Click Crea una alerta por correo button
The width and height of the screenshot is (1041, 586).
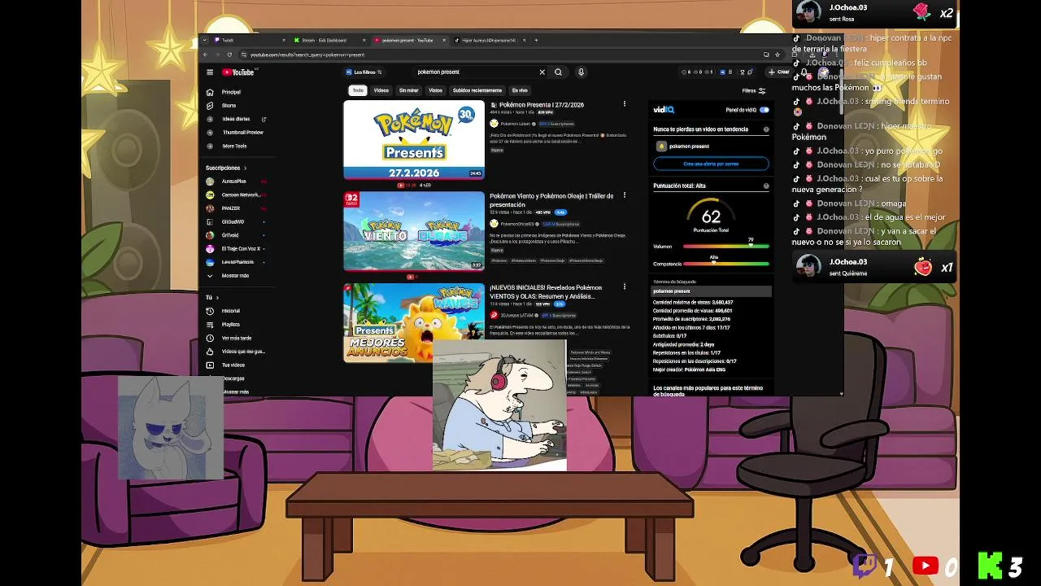[711, 164]
